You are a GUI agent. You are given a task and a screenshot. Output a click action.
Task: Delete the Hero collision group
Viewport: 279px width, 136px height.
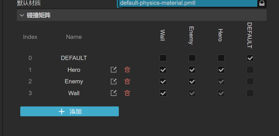click(127, 70)
